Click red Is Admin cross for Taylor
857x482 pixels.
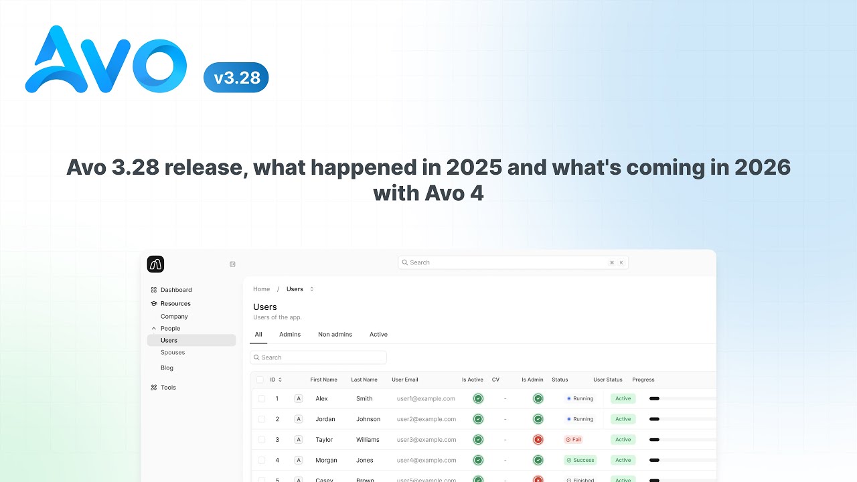click(x=538, y=440)
